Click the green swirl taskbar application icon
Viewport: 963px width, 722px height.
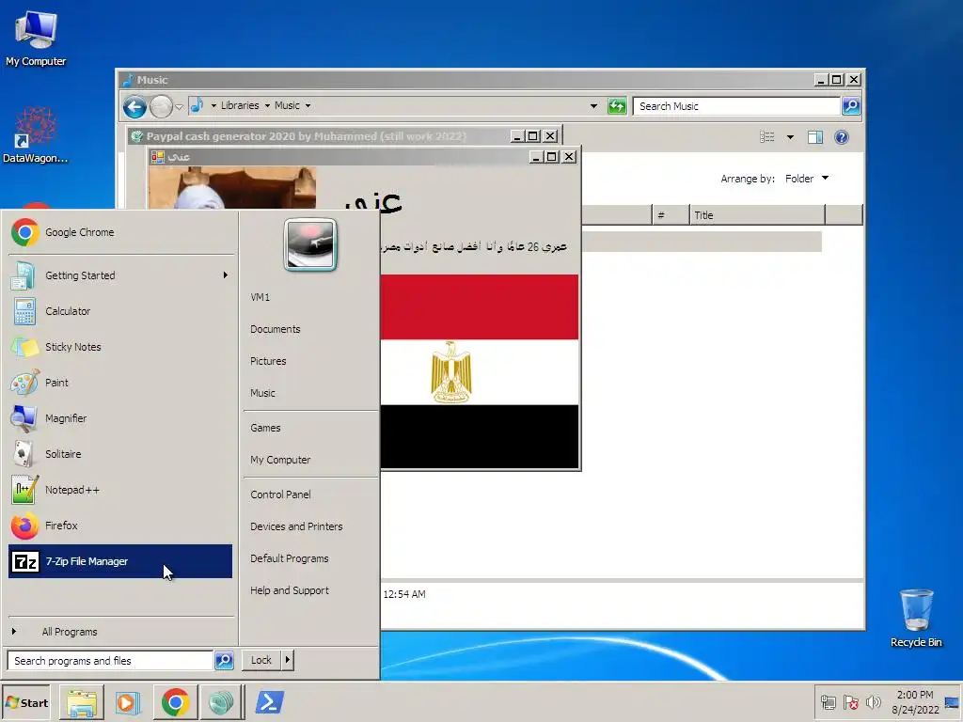(x=220, y=703)
